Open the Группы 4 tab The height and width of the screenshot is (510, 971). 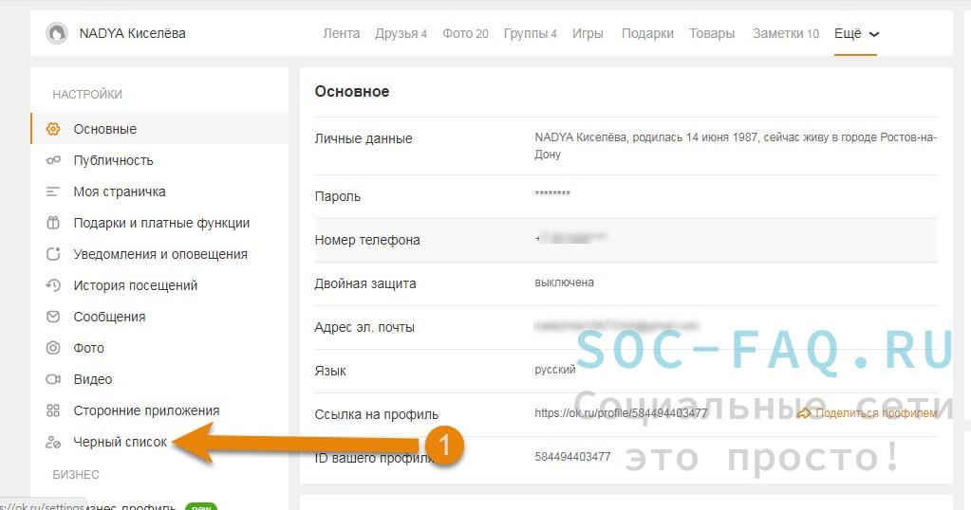530,33
